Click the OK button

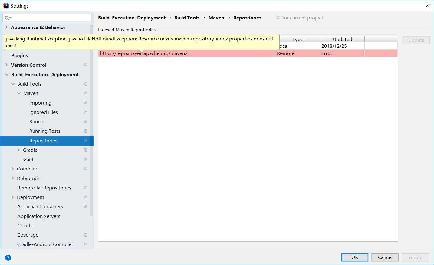[x=355, y=257]
